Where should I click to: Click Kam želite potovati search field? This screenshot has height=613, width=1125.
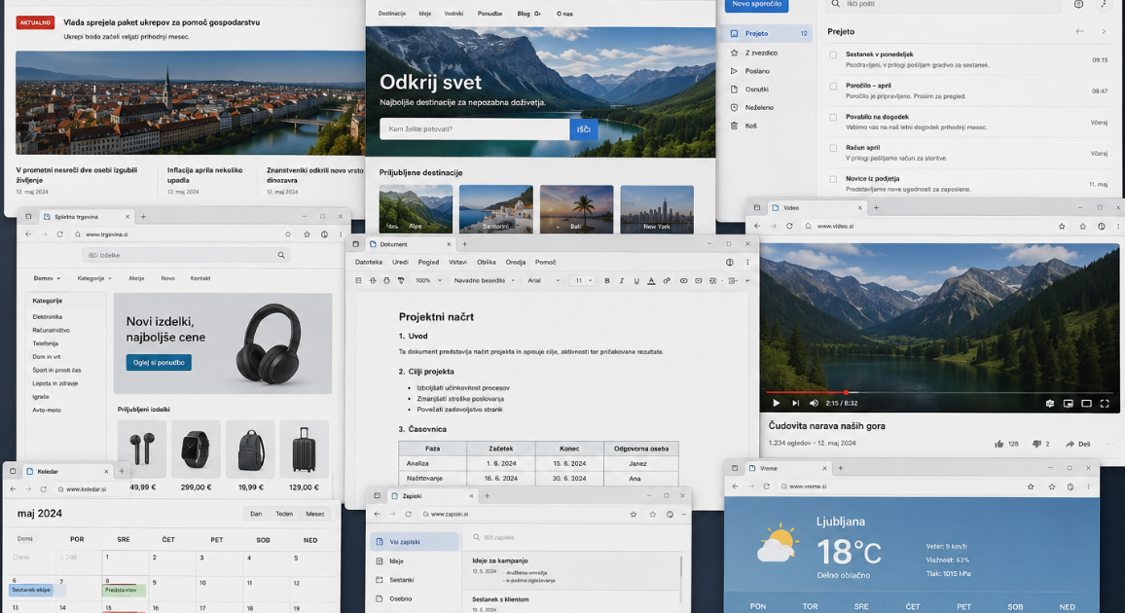tap(474, 129)
